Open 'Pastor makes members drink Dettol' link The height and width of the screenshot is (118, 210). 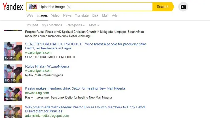point(75,88)
